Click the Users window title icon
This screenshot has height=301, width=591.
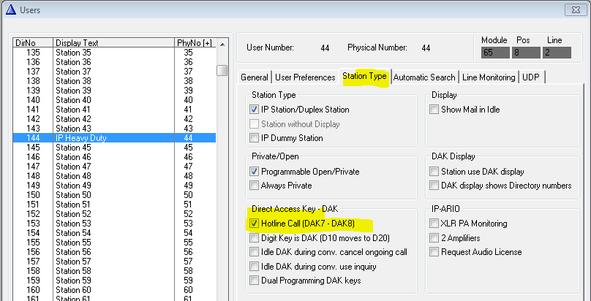[x=9, y=8]
